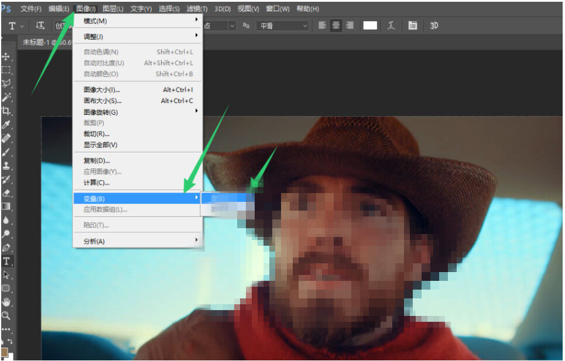Open the text color swatch picker
This screenshot has height=361, width=565.
point(369,25)
